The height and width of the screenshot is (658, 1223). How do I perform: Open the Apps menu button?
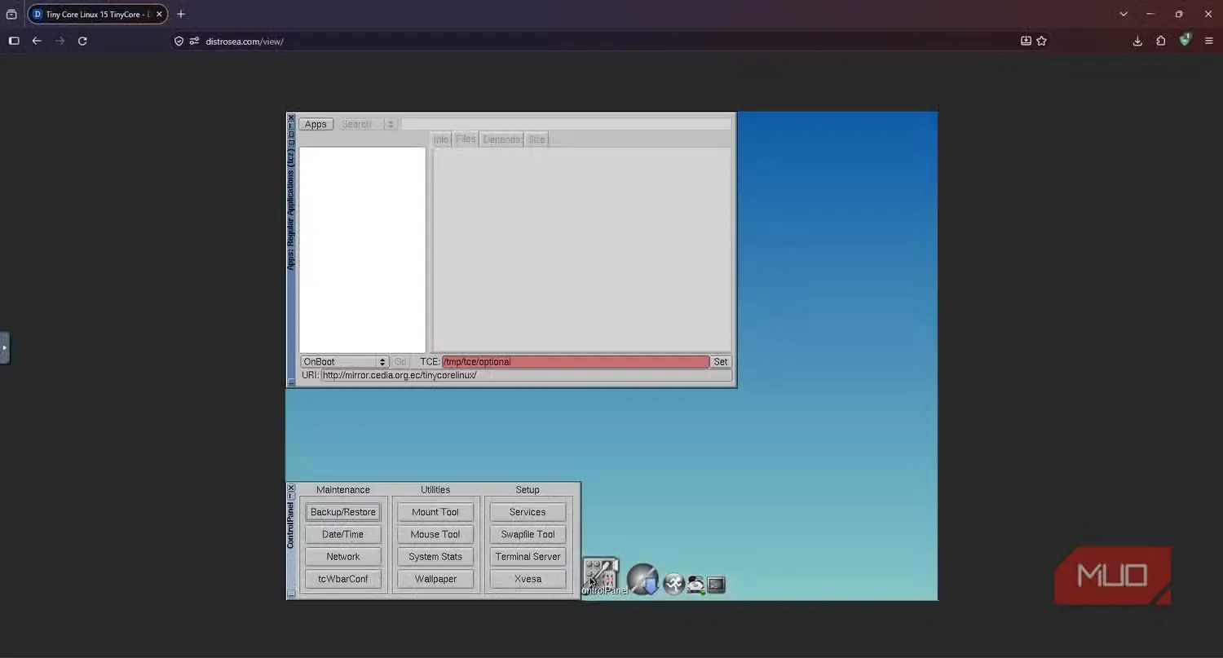coord(316,124)
